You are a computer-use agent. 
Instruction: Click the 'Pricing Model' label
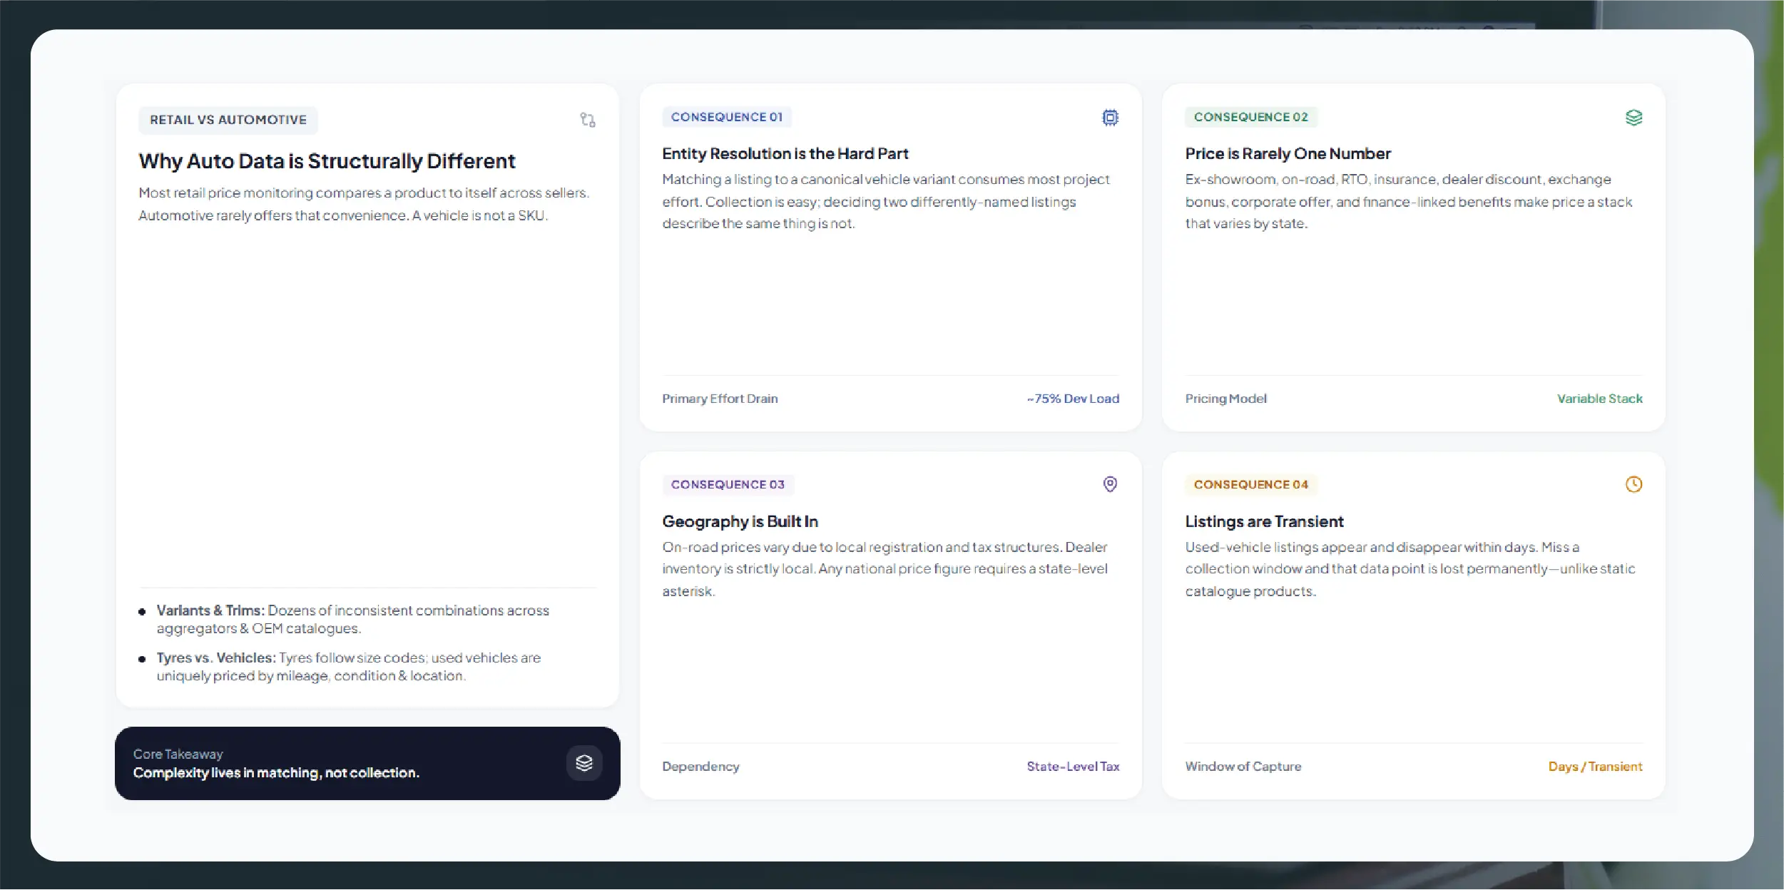(x=1225, y=399)
